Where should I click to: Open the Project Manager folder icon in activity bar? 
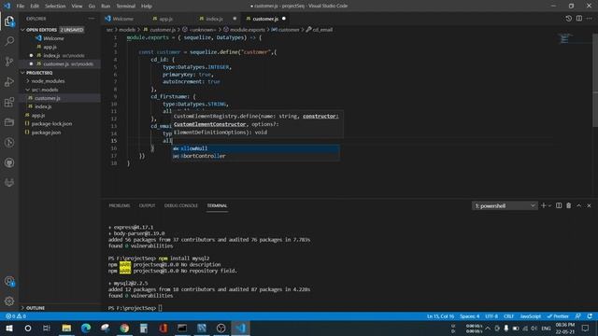click(9, 122)
